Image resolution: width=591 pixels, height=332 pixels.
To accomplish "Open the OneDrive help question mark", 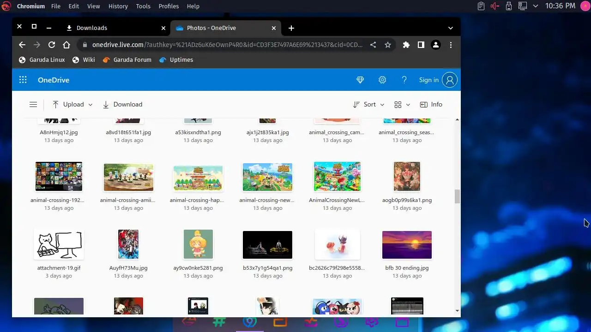I will pyautogui.click(x=404, y=80).
